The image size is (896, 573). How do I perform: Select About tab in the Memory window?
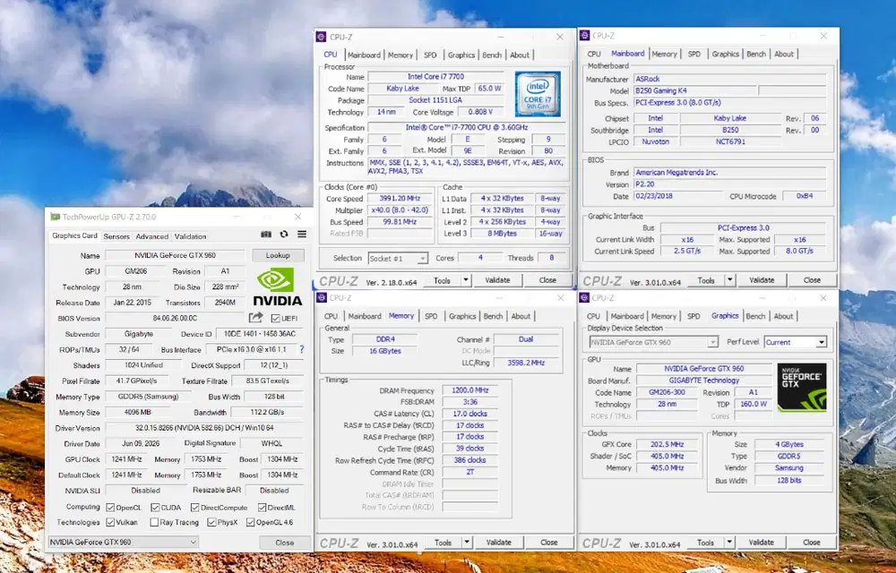click(521, 316)
